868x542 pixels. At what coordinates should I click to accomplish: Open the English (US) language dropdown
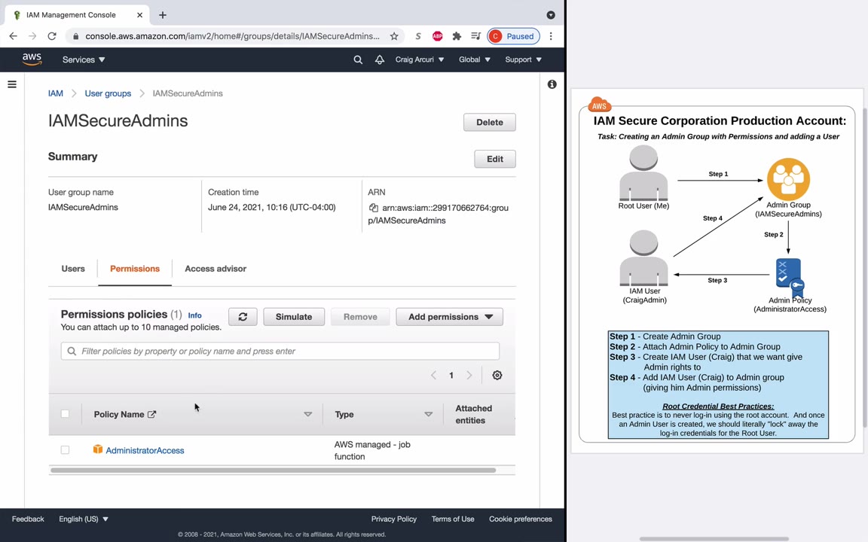84,519
